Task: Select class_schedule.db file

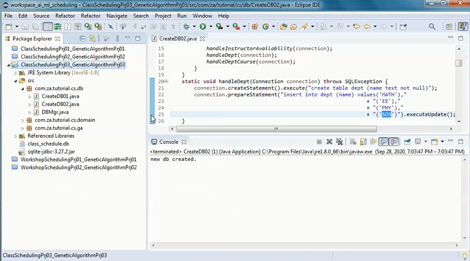Action: 48,143
